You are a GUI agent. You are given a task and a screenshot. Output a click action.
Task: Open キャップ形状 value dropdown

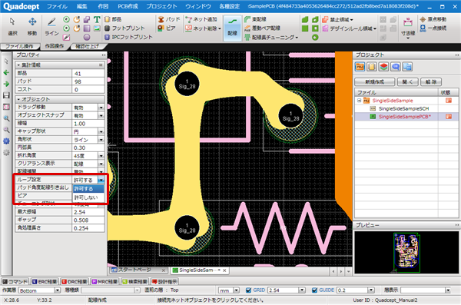(101, 132)
